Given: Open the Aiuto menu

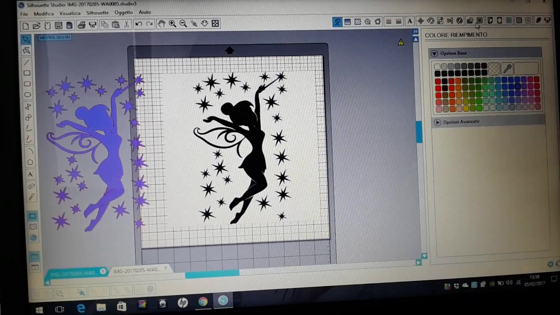Looking at the screenshot, I should tap(145, 12).
